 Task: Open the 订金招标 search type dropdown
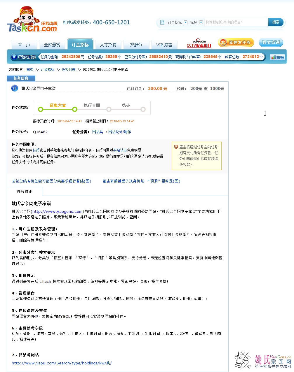[x=185, y=22]
